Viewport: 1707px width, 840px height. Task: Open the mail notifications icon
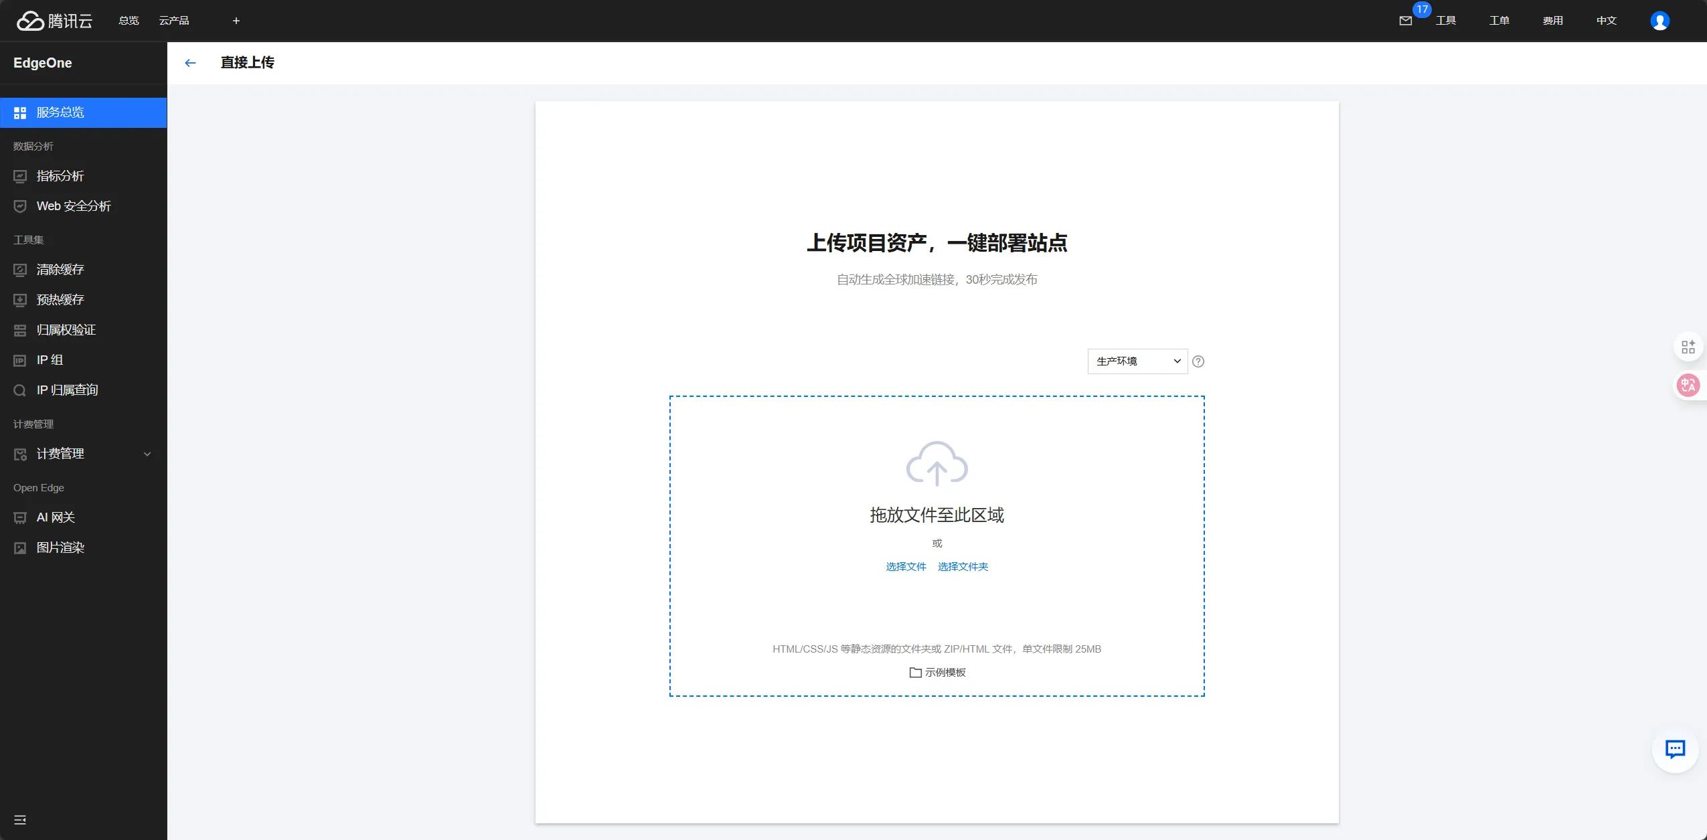point(1405,21)
